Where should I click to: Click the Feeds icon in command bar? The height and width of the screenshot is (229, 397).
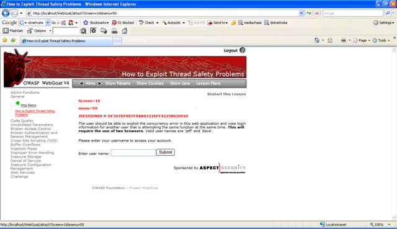[330, 40]
